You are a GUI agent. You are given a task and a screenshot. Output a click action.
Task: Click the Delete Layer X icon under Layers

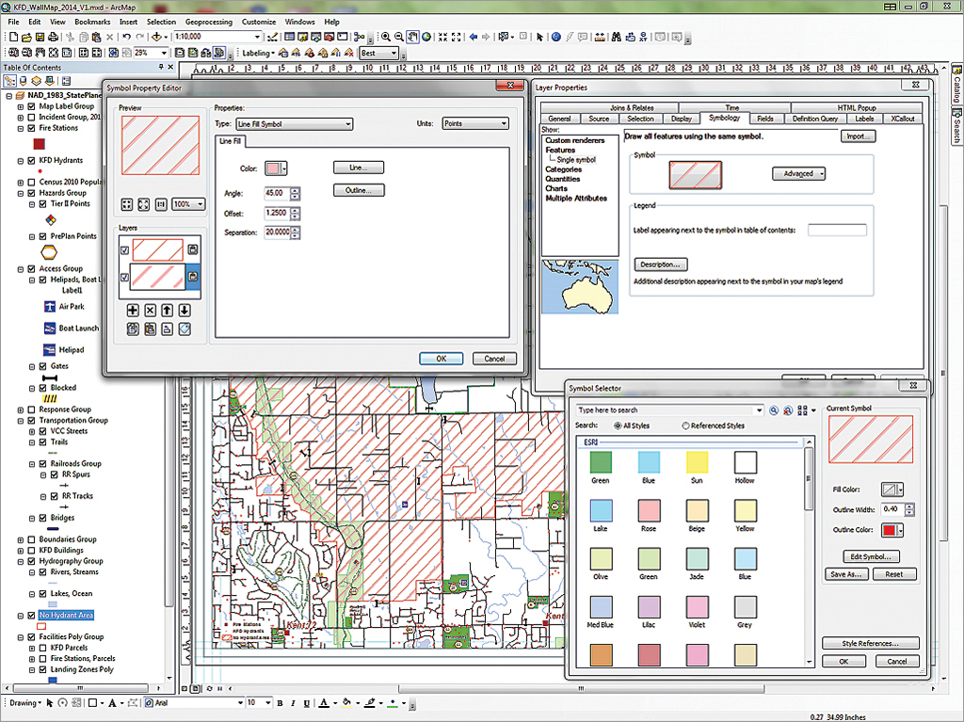pyautogui.click(x=150, y=310)
